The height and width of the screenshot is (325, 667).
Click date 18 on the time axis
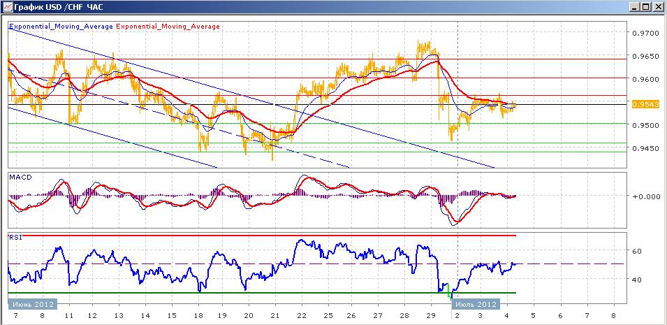[x=198, y=317]
